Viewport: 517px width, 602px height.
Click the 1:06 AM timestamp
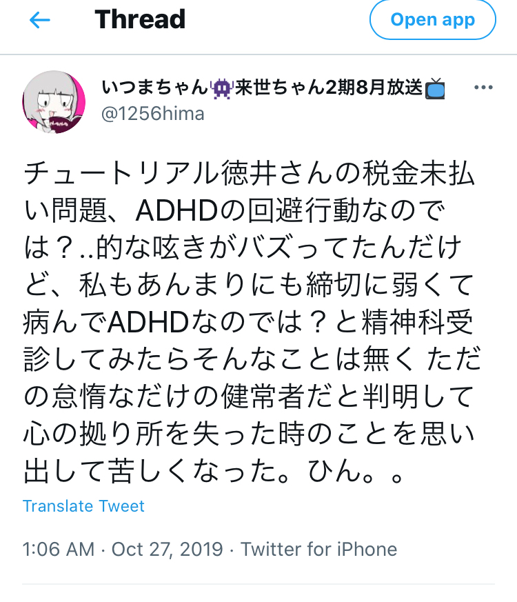click(59, 549)
